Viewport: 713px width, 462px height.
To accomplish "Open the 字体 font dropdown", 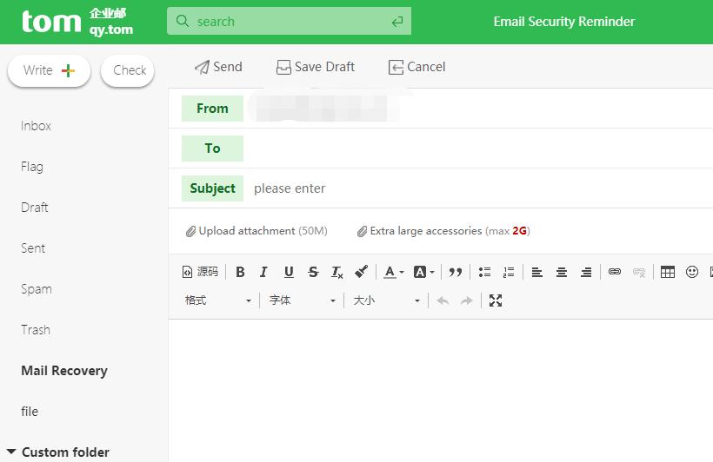I will click(303, 300).
